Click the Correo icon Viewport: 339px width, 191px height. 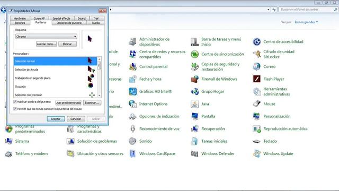(x=256, y=67)
